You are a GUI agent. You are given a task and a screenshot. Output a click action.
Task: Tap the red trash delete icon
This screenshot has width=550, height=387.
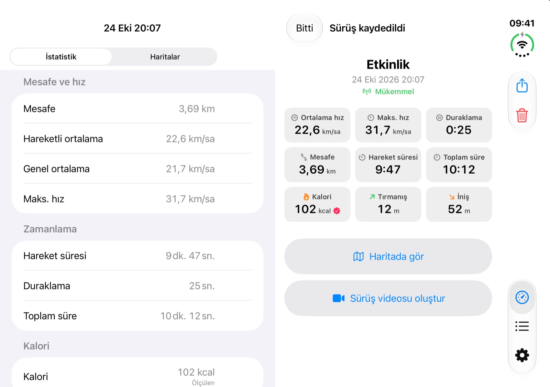(x=522, y=115)
